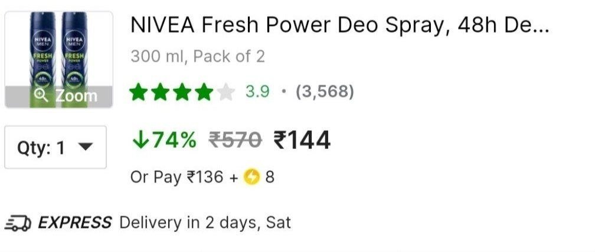Click the yellow SuperCoin lightning icon

252,177
